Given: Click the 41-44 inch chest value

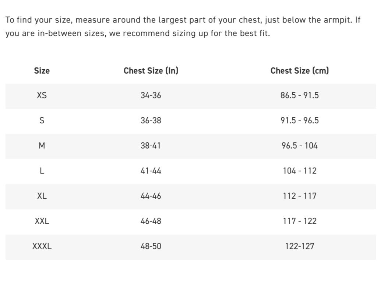Looking at the screenshot, I should 151,171.
